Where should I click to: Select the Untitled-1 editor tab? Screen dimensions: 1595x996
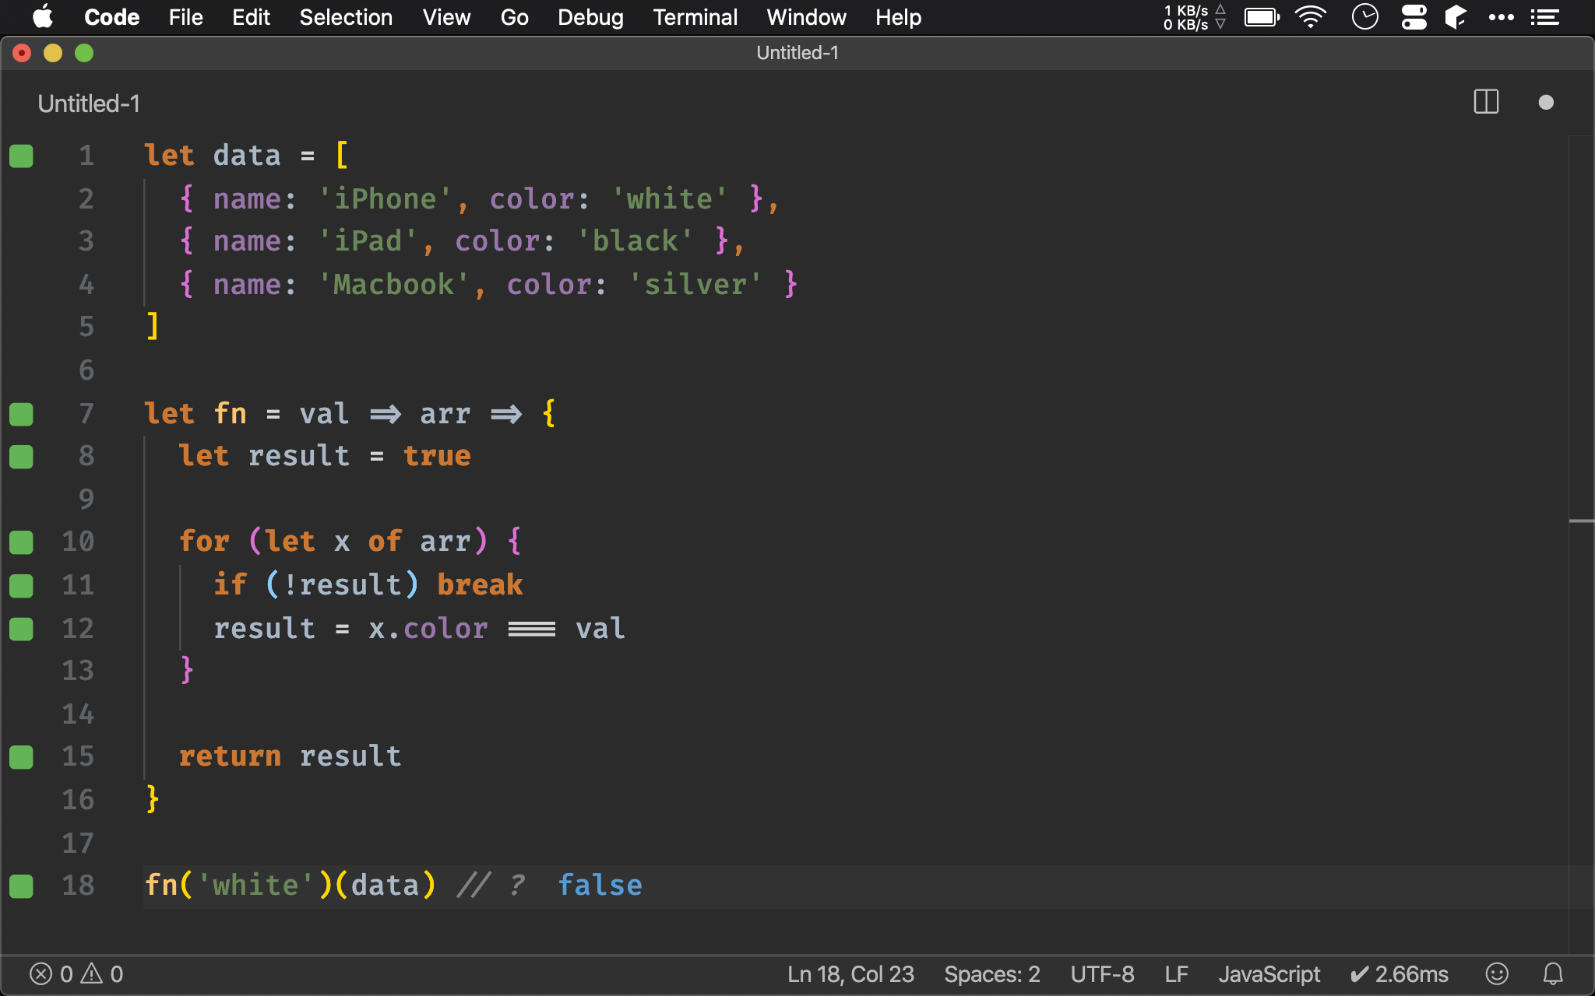89,103
